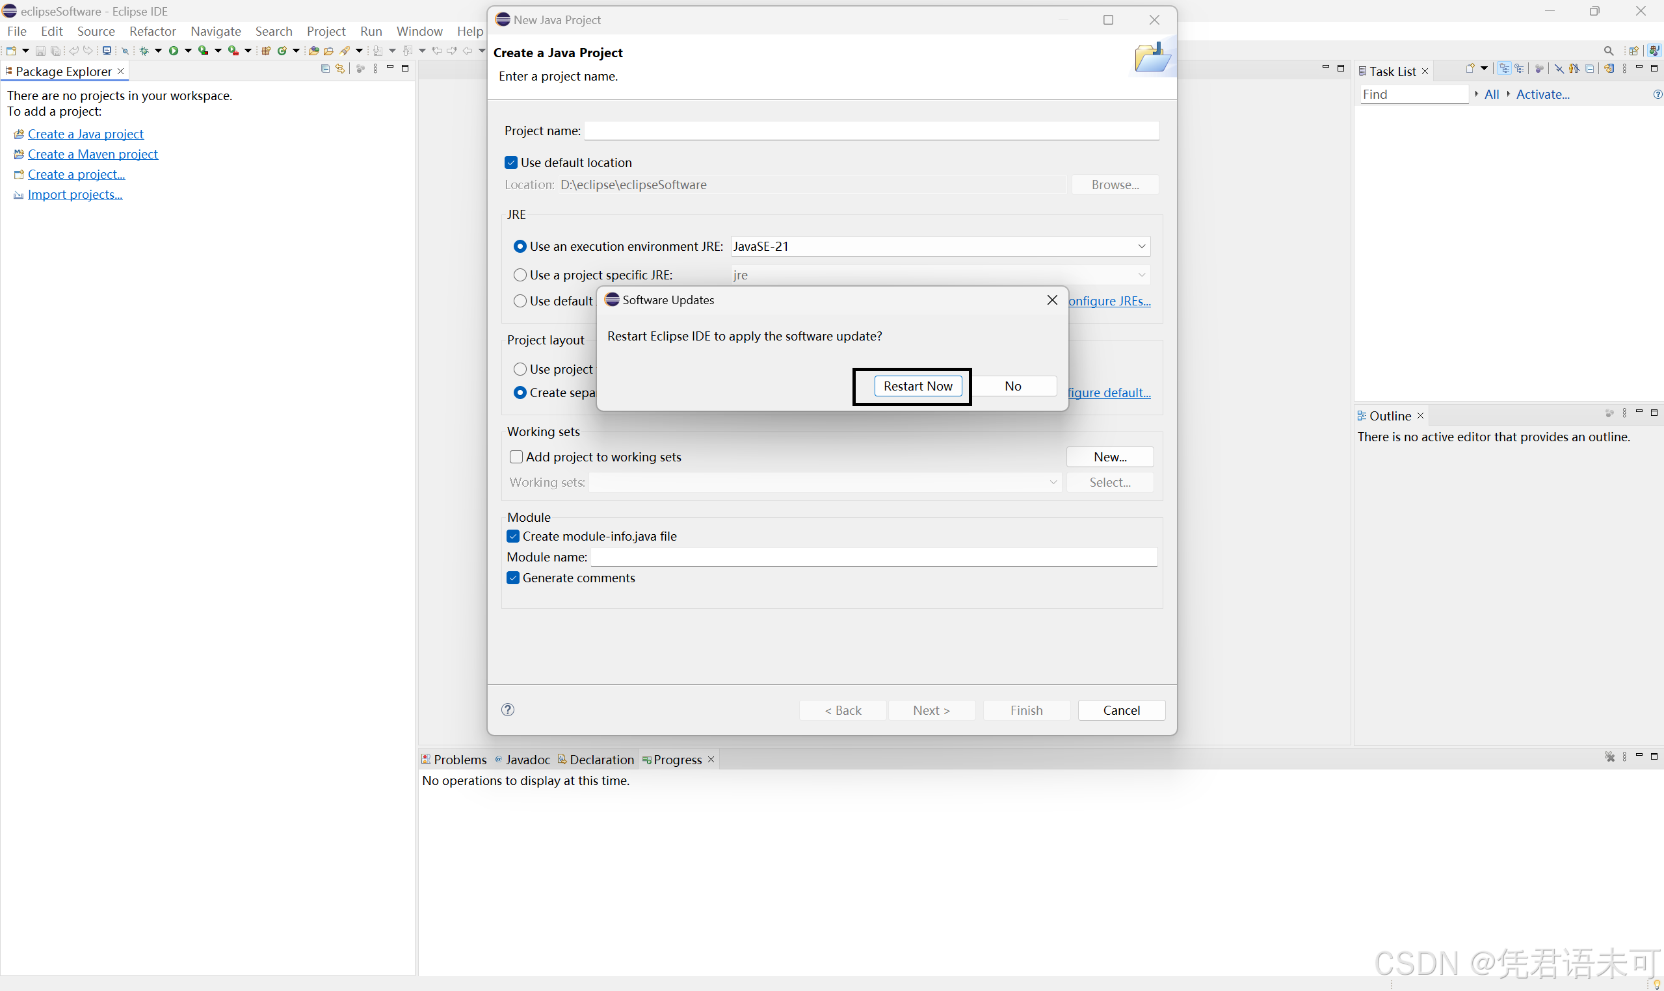Click the Open Type icon in toolbar
Image resolution: width=1664 pixels, height=991 pixels.
[x=313, y=51]
